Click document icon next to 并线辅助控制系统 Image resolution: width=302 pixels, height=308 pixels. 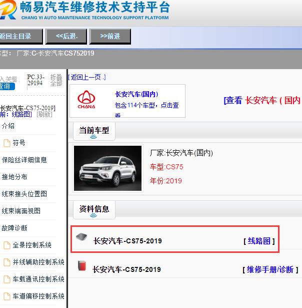pyautogui.click(x=7, y=262)
